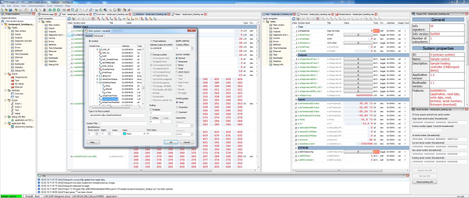This screenshot has height=198, width=469.
Task: Switch to the Advanced tab in the dialog
Action: coord(99,36)
